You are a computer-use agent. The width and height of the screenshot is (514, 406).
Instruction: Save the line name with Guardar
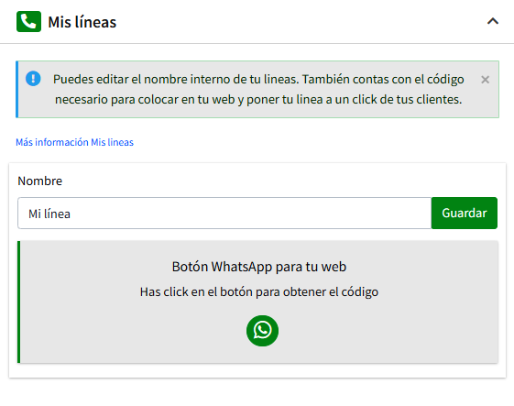click(465, 214)
